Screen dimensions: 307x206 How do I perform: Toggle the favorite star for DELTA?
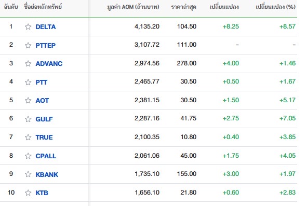tap(28, 26)
